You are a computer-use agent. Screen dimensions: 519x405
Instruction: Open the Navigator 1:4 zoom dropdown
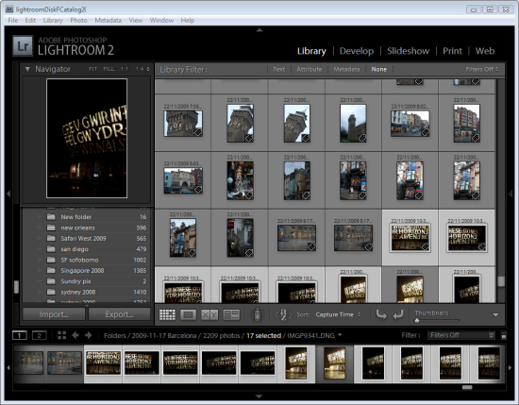coord(142,69)
